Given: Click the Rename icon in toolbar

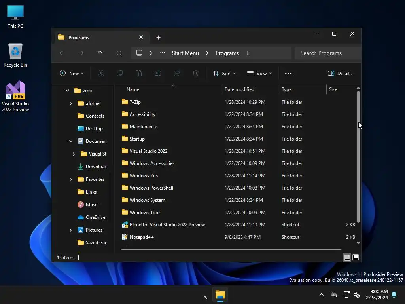Looking at the screenshot, I should [158, 73].
